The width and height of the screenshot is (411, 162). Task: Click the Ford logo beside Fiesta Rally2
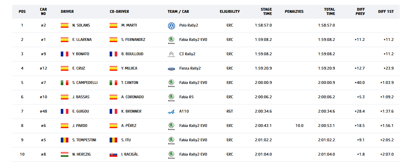[171, 69]
